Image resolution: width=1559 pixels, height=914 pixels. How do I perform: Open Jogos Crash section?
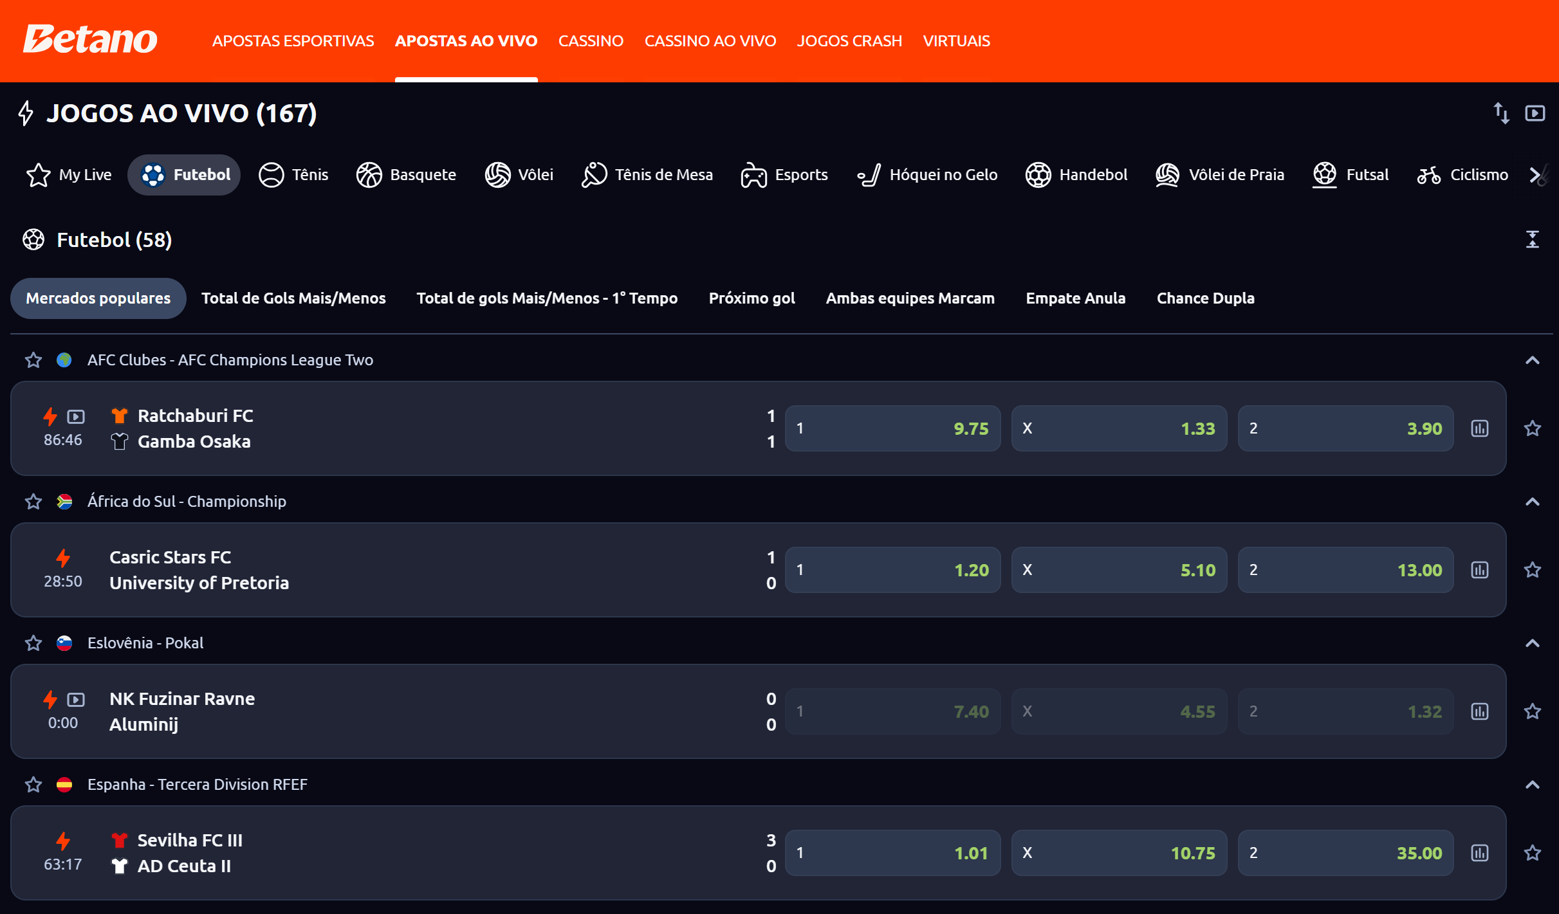pyautogui.click(x=849, y=41)
